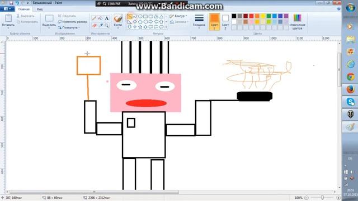Select the Curve shape

(x=135, y=16)
